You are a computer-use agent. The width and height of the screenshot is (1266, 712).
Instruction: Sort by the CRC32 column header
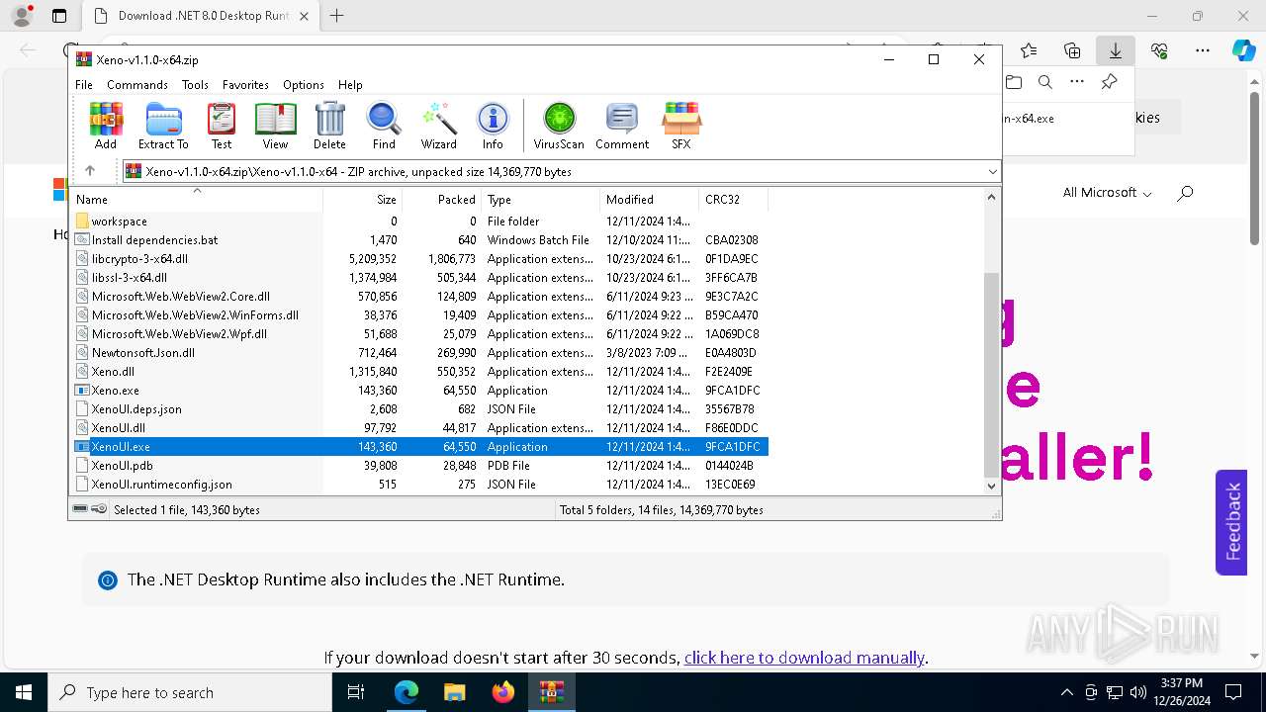734,199
